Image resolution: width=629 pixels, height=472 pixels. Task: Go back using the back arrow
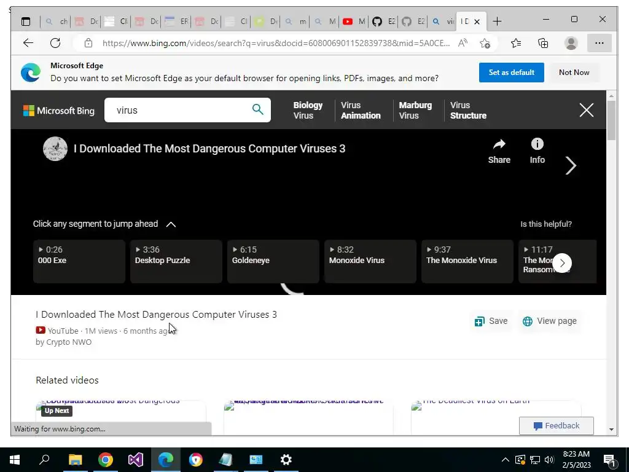(28, 43)
